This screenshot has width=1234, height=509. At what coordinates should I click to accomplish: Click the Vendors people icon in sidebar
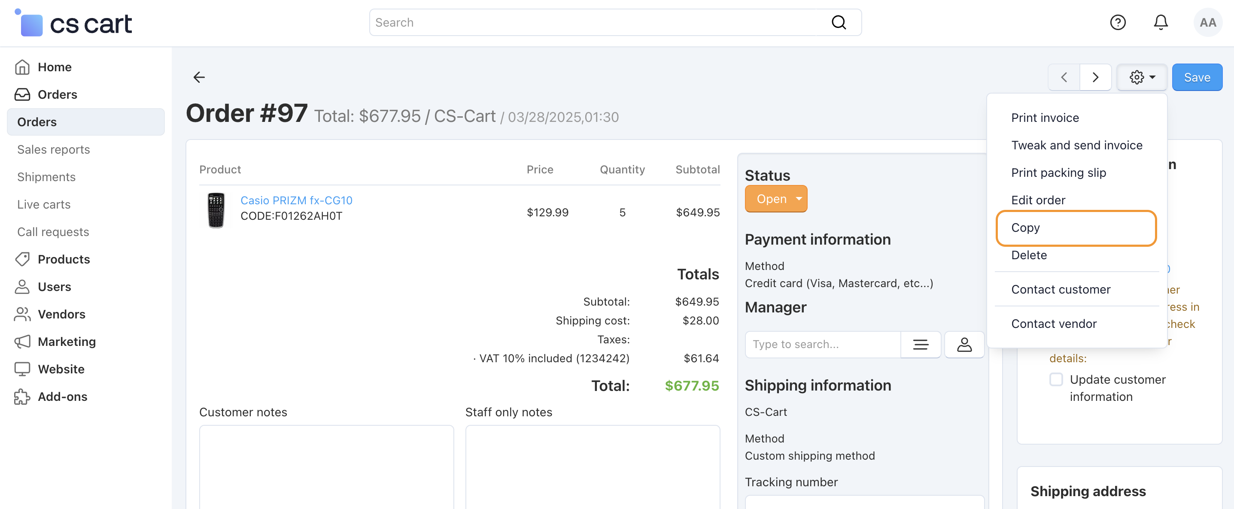tap(22, 314)
